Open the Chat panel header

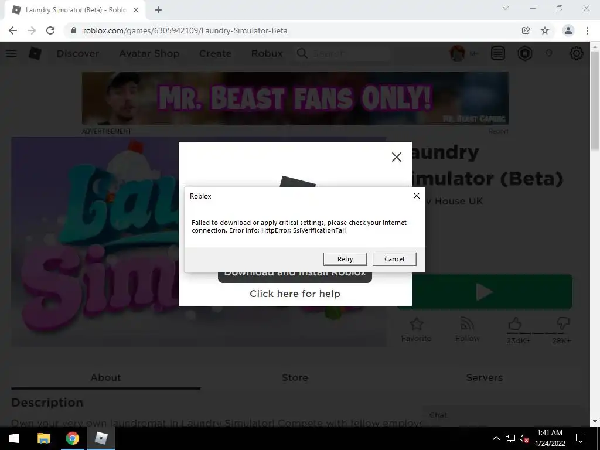[502, 415]
